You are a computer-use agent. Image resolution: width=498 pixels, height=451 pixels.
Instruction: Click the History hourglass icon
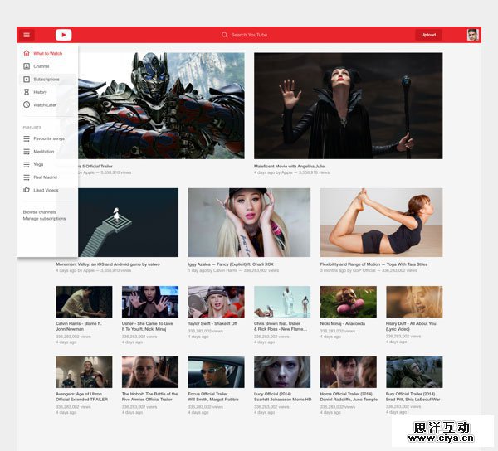coord(27,92)
